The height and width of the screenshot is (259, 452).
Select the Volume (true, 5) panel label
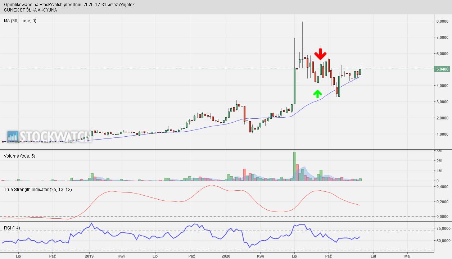(19, 156)
